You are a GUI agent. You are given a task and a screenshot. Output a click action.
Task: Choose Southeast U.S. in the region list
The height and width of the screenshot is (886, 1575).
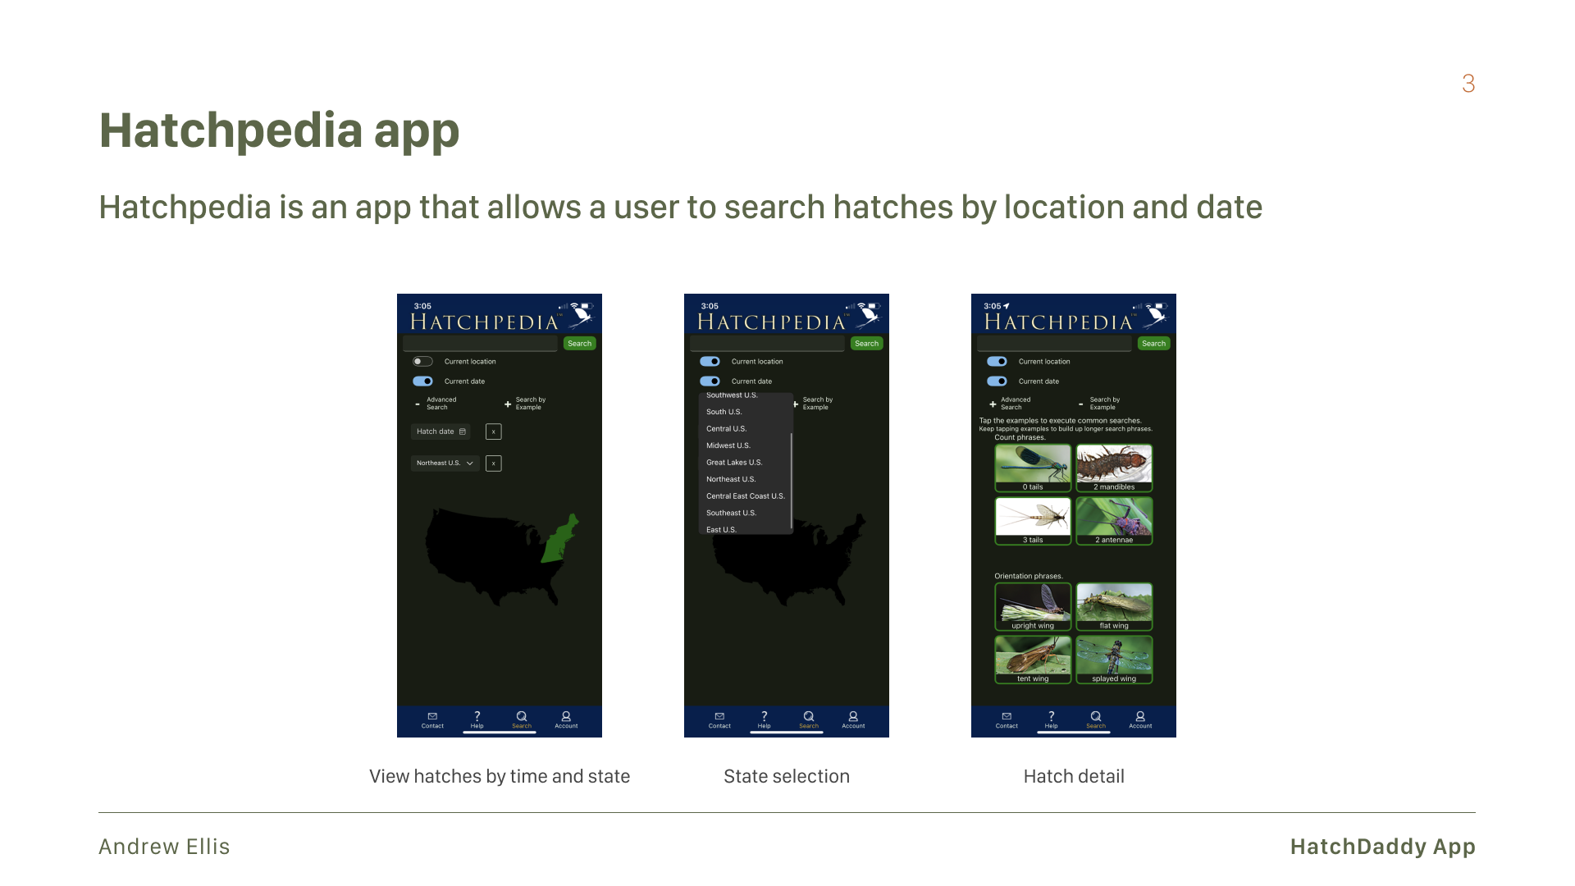pyautogui.click(x=731, y=513)
